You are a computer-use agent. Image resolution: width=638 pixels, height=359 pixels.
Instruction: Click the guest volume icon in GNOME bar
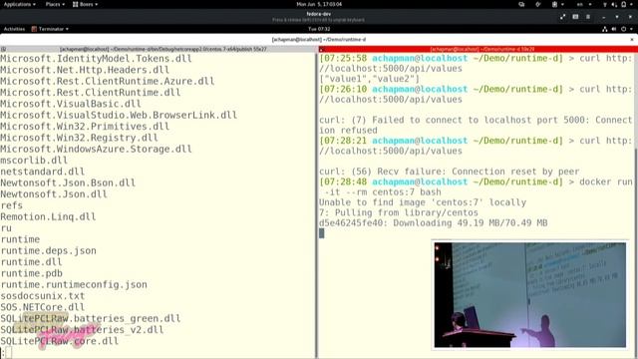614,29
